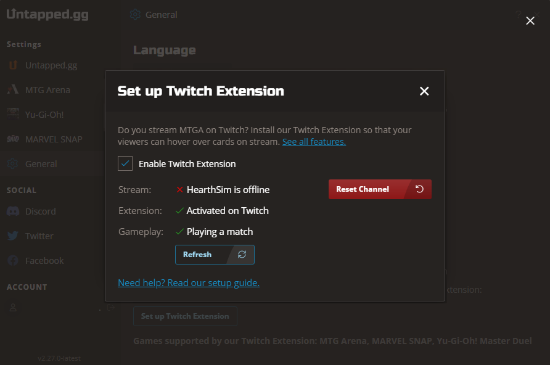Select Untapped.gg settings menu item
This screenshot has width=550, height=365.
[51, 65]
